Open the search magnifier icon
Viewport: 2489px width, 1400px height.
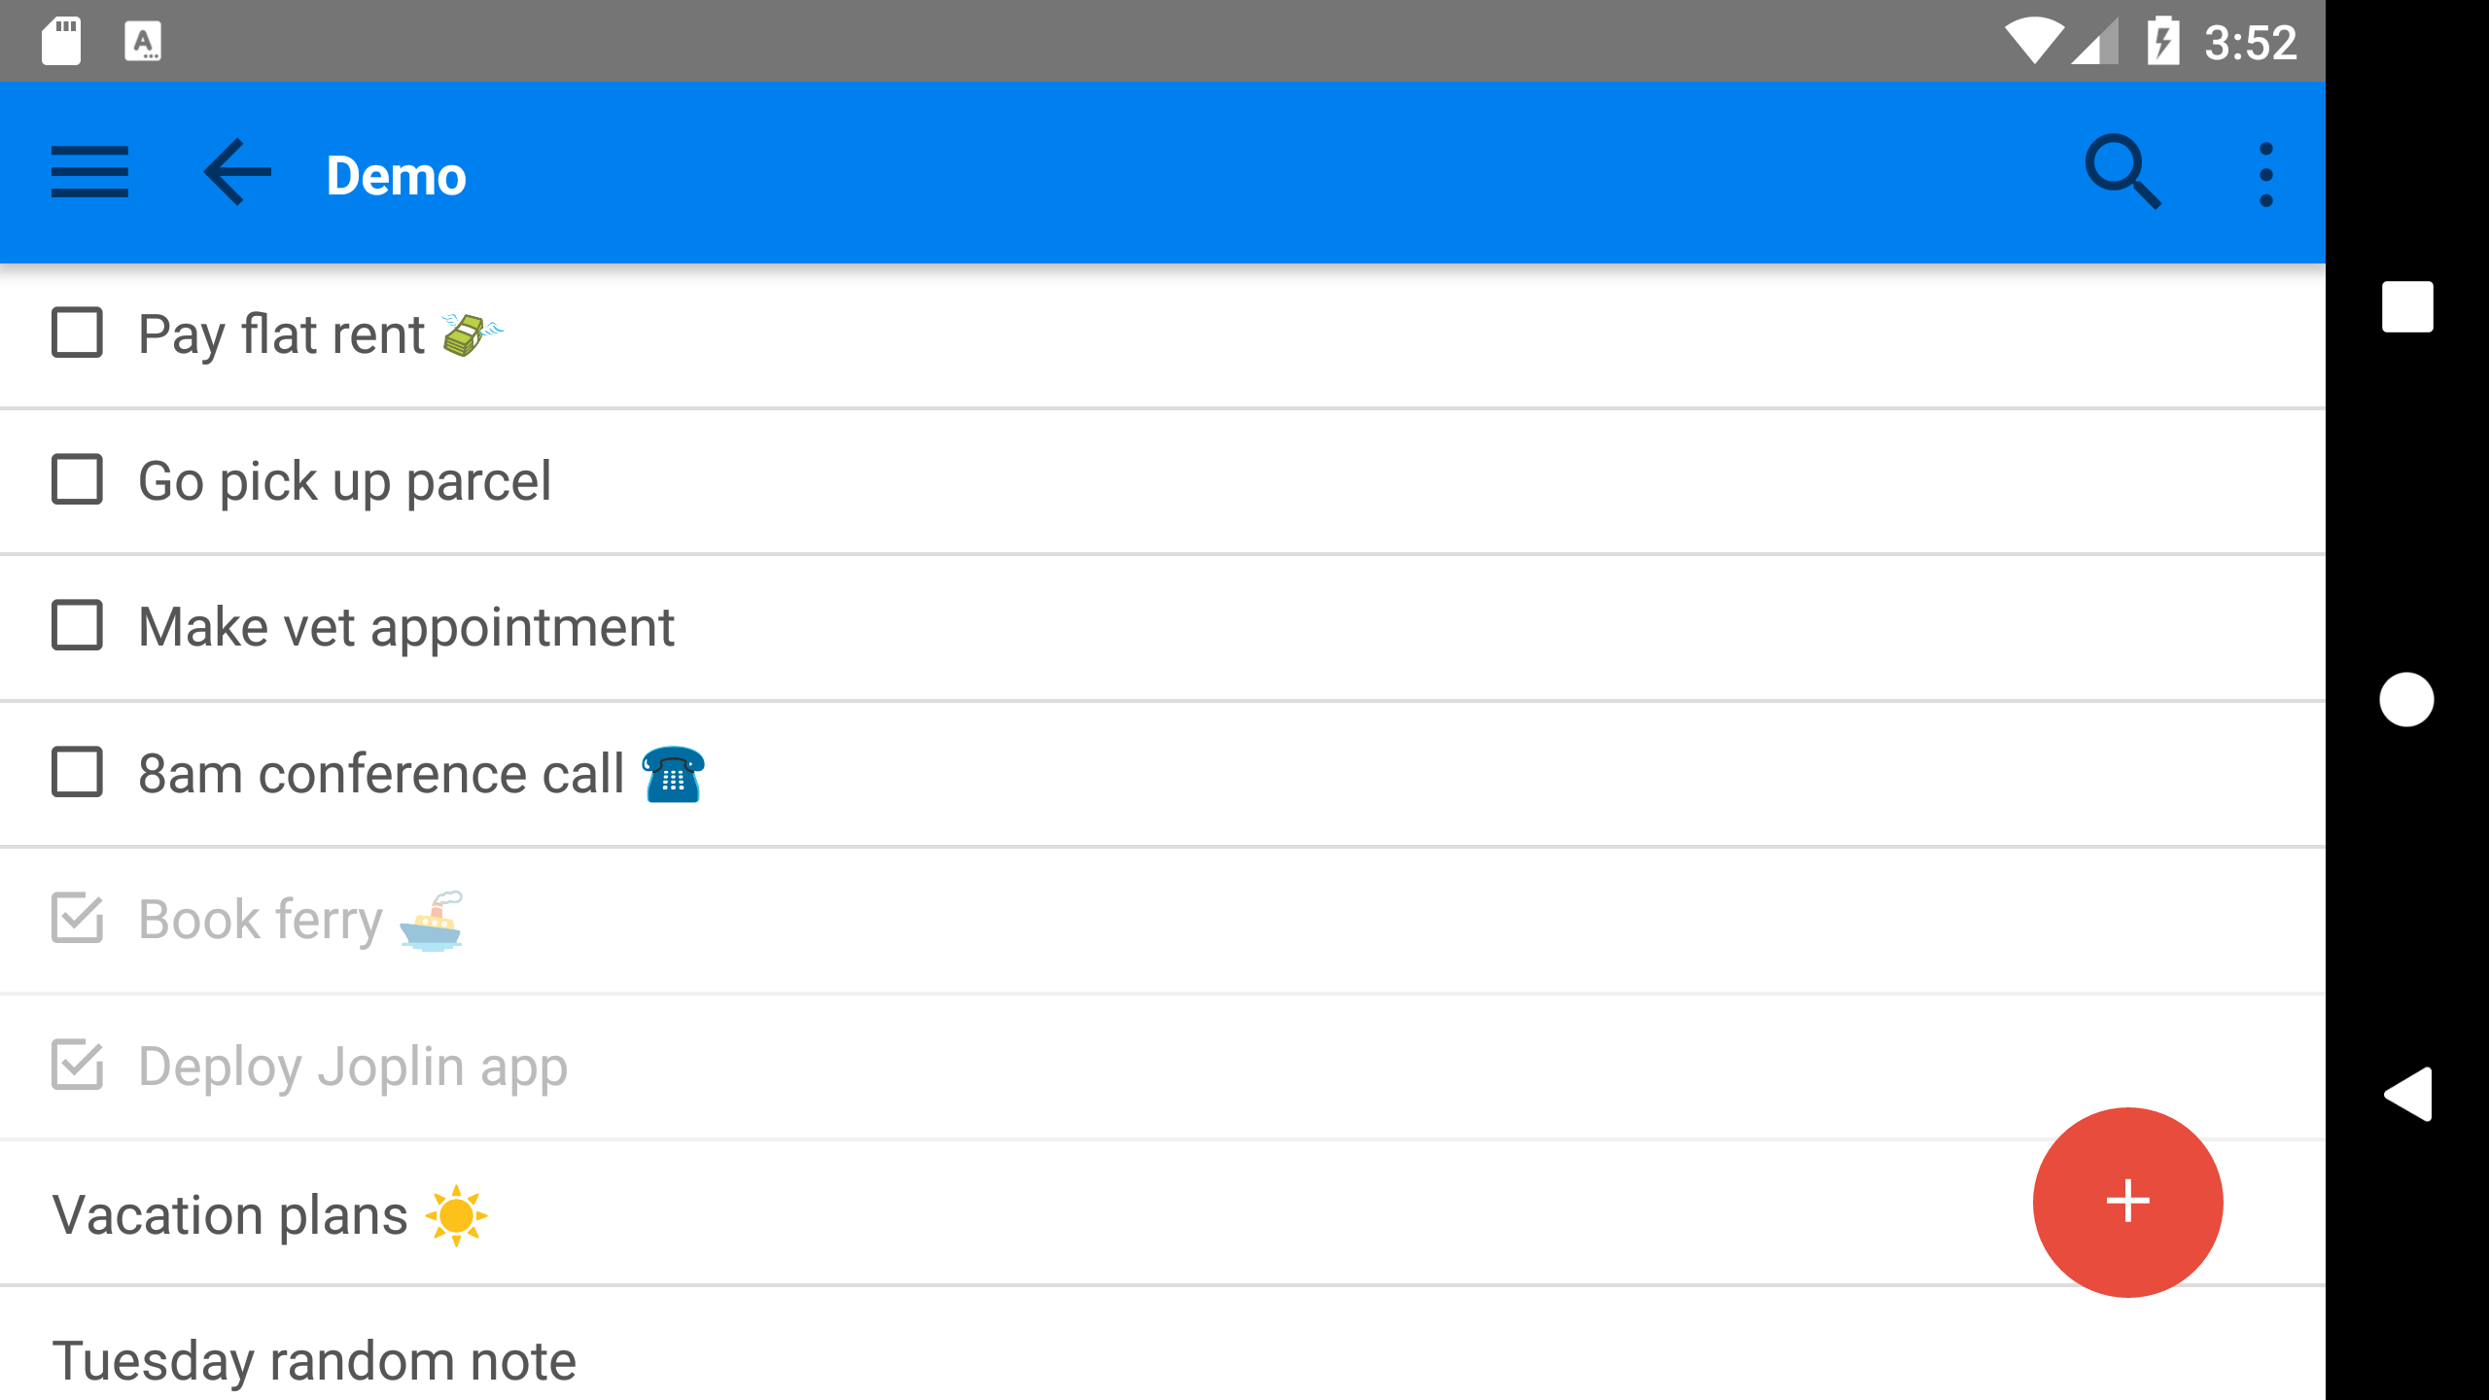tap(2123, 173)
